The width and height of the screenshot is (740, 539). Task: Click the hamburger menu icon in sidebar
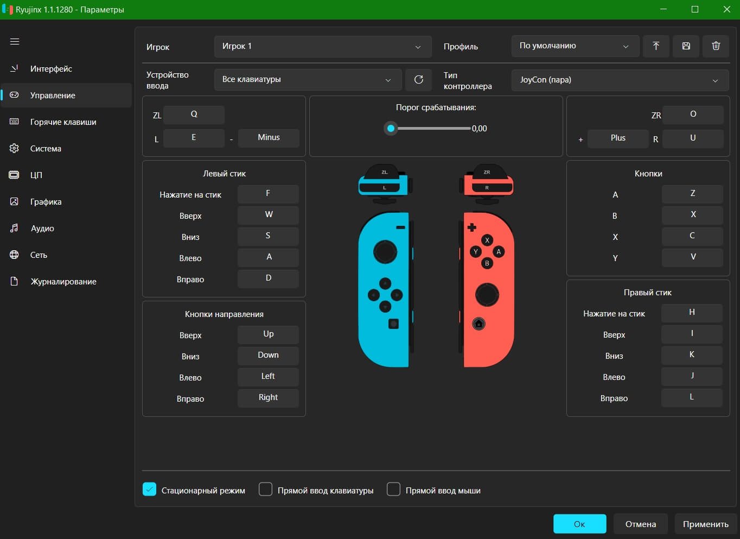tap(15, 42)
